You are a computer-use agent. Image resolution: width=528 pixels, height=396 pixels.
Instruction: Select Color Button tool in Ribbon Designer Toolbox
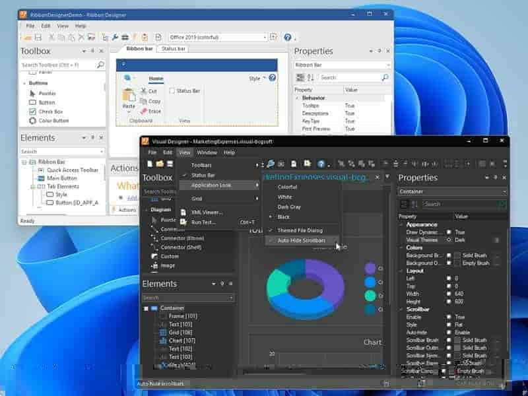pyautogui.click(x=49, y=121)
